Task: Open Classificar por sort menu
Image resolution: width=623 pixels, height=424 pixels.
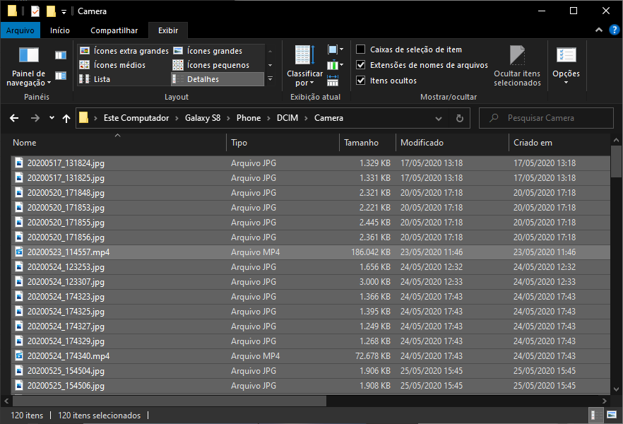Action: coord(304,66)
